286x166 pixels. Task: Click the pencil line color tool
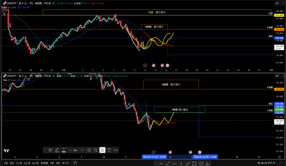coord(57,150)
